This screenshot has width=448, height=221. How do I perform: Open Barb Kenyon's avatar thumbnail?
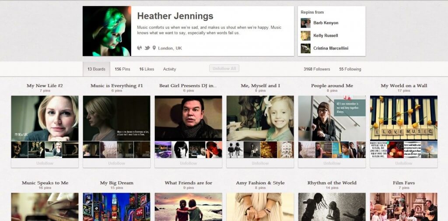point(305,23)
